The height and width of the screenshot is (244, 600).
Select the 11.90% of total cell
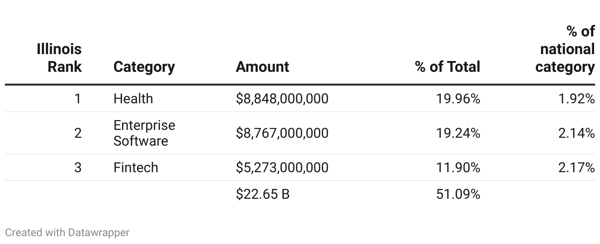tap(458, 167)
